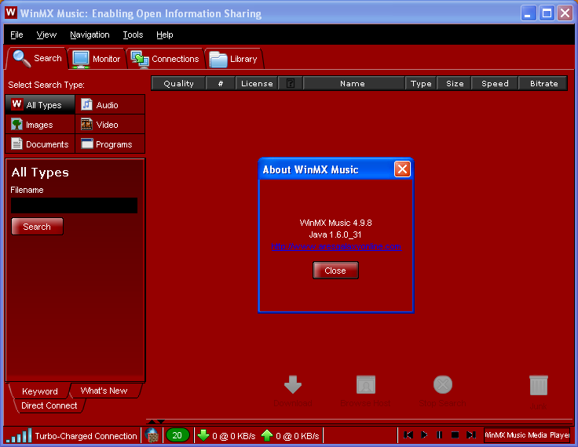Minimize the WinMX Music window
The width and height of the screenshot is (578, 447).
click(x=529, y=13)
